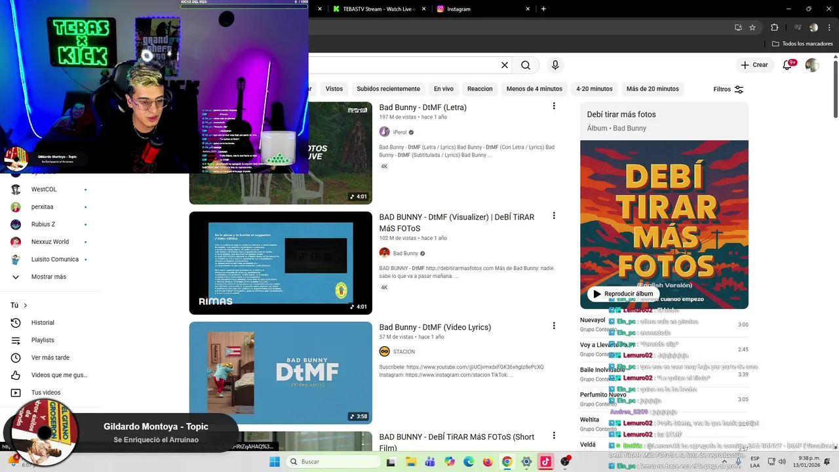Start voice search with microphone icon

click(x=555, y=65)
